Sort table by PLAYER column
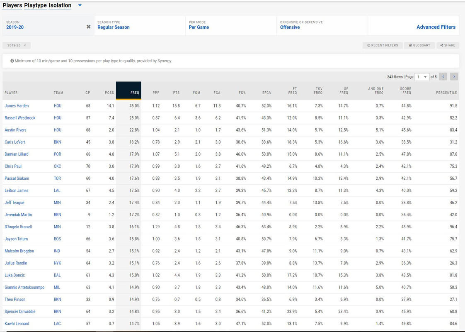 click(11, 93)
